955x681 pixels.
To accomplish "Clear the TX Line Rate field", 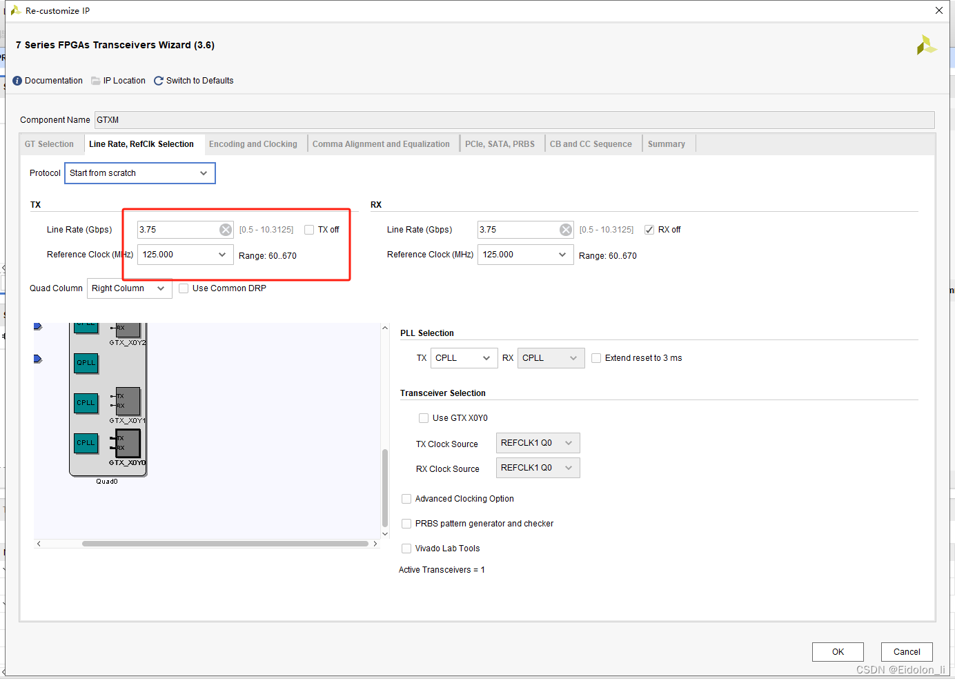I will click(226, 230).
